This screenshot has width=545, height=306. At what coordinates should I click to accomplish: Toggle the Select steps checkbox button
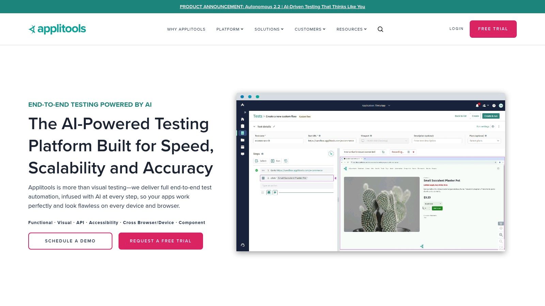point(261,161)
